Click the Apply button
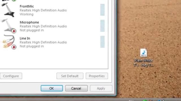This screenshot has width=181, height=101. (x=101, y=88)
